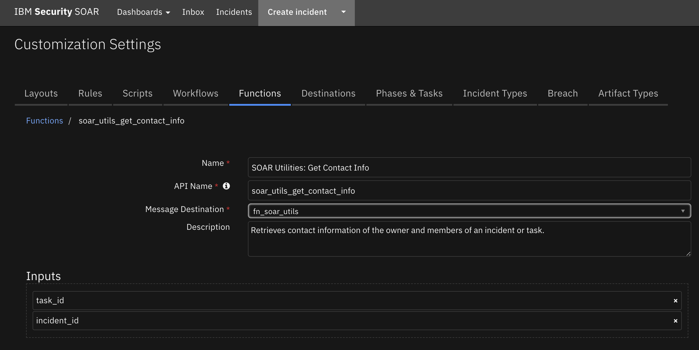
Task: Navigate to Incident Types settings tab
Action: pyautogui.click(x=495, y=93)
